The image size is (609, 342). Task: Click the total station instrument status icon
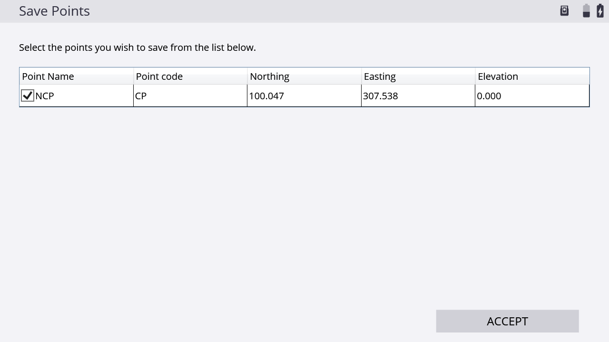point(564,10)
